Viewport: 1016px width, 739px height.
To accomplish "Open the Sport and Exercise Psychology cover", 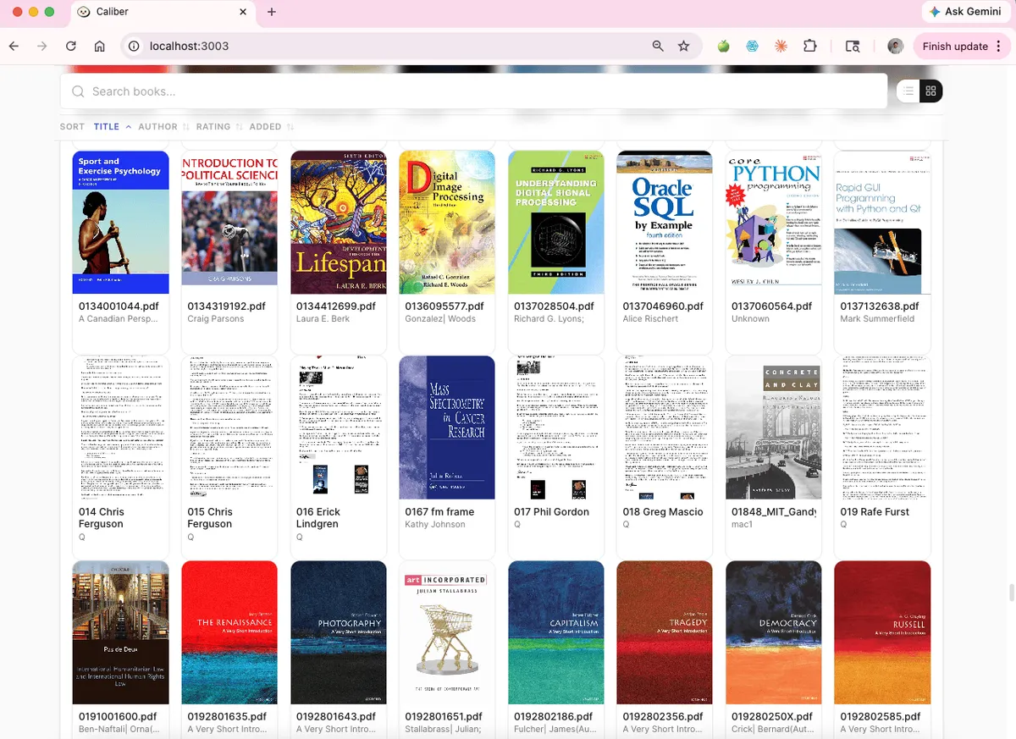I will (121, 223).
